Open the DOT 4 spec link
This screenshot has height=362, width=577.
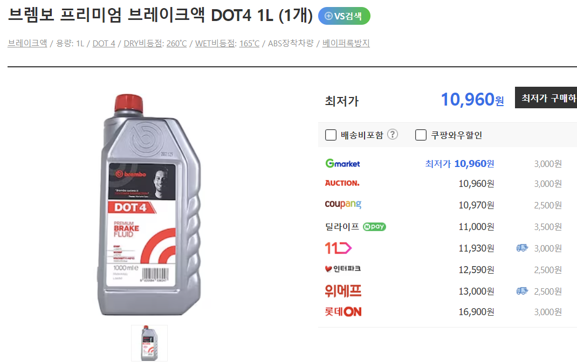(104, 44)
